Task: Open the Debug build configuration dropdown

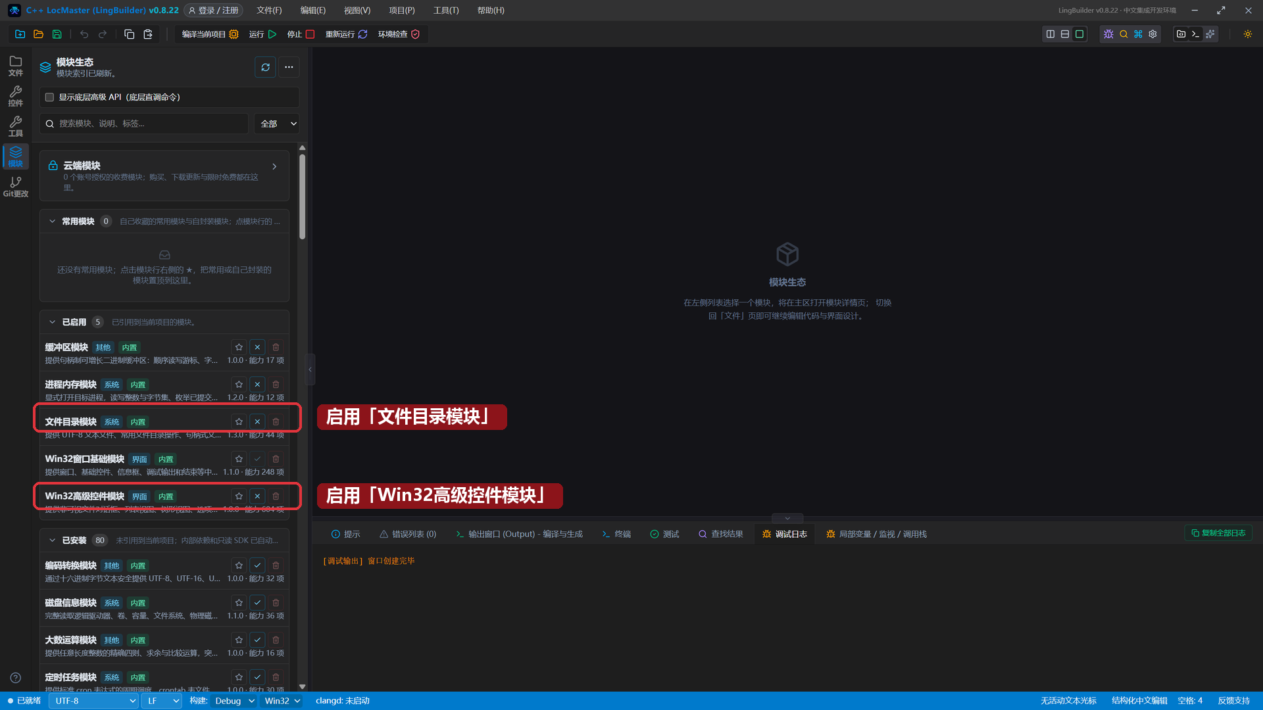Action: tap(234, 701)
